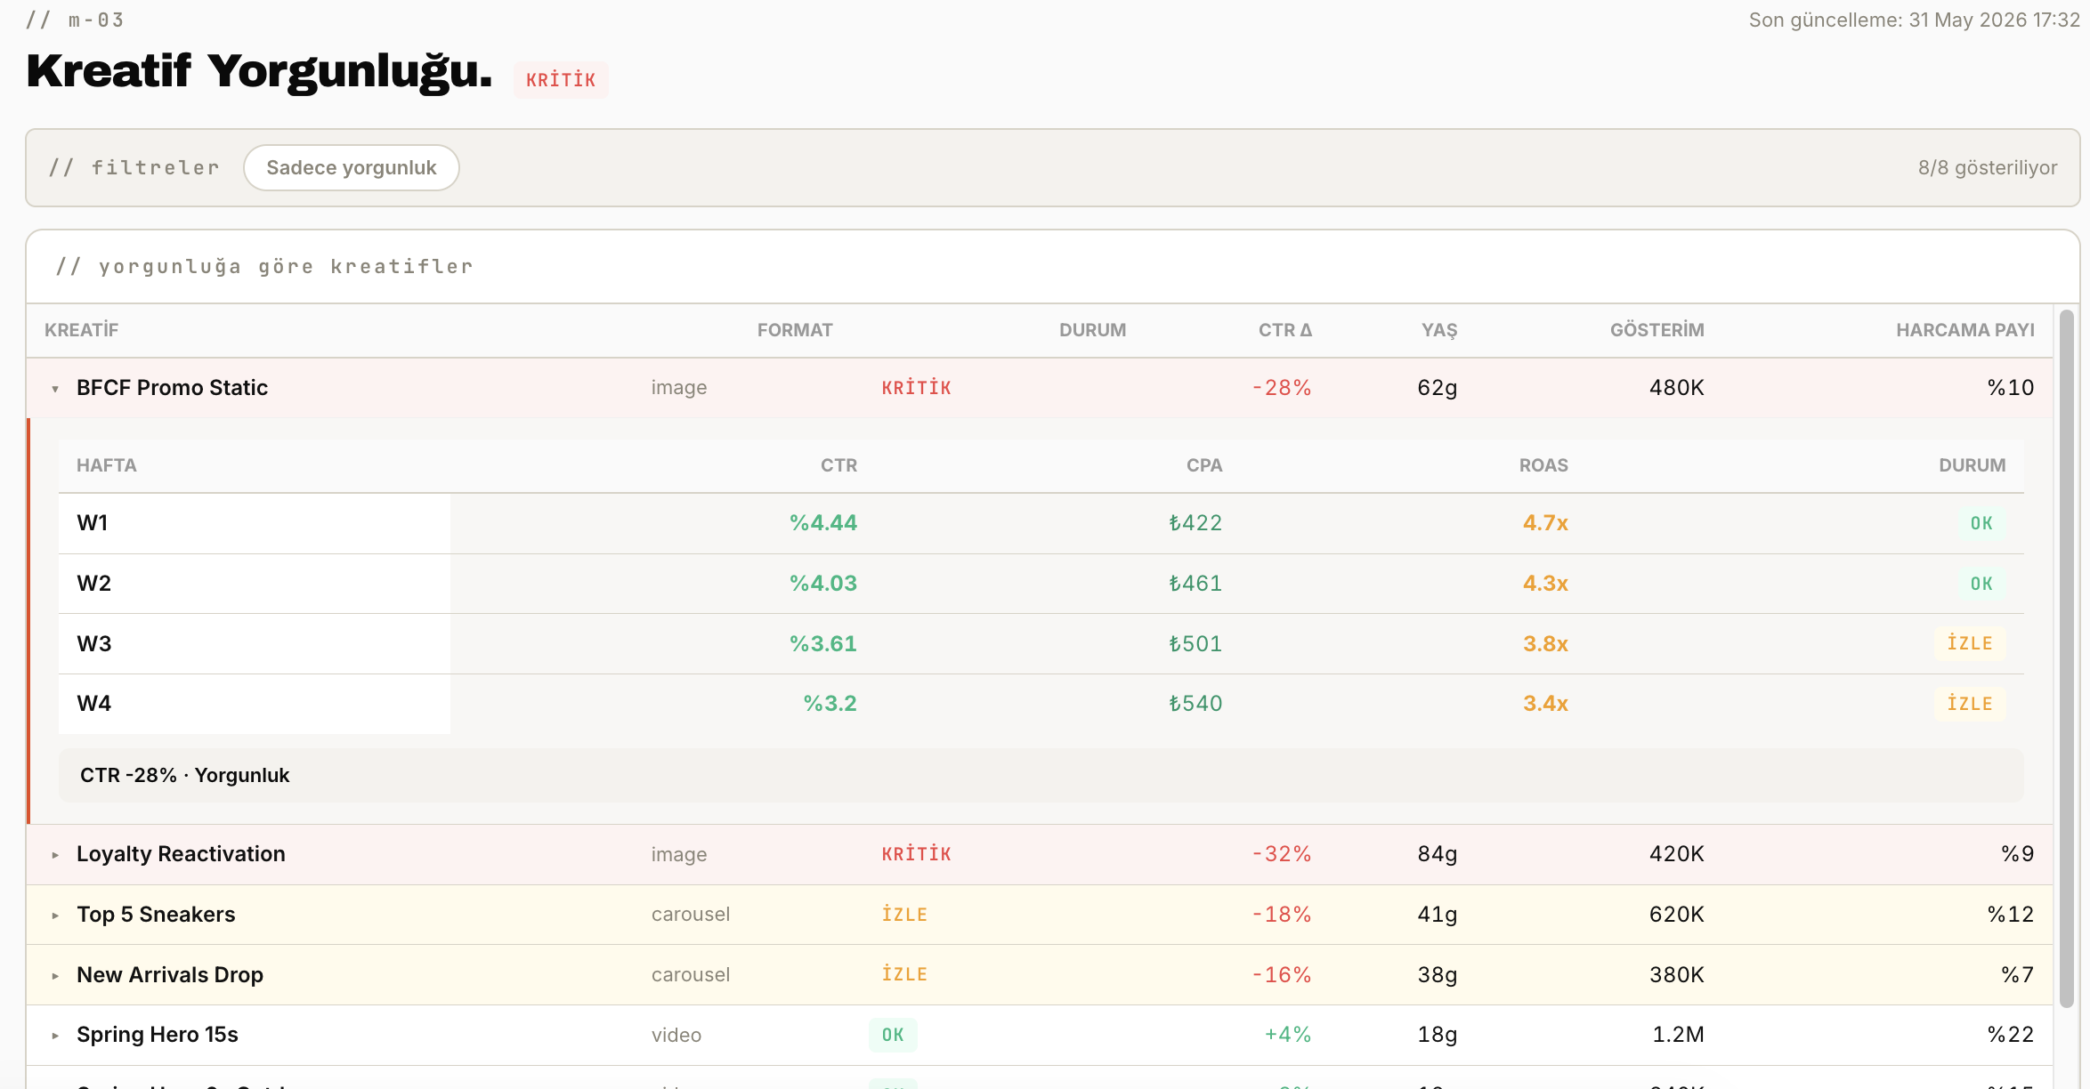Click the table's vertical scrollbar
This screenshot has width=2090, height=1089.
point(2067,658)
